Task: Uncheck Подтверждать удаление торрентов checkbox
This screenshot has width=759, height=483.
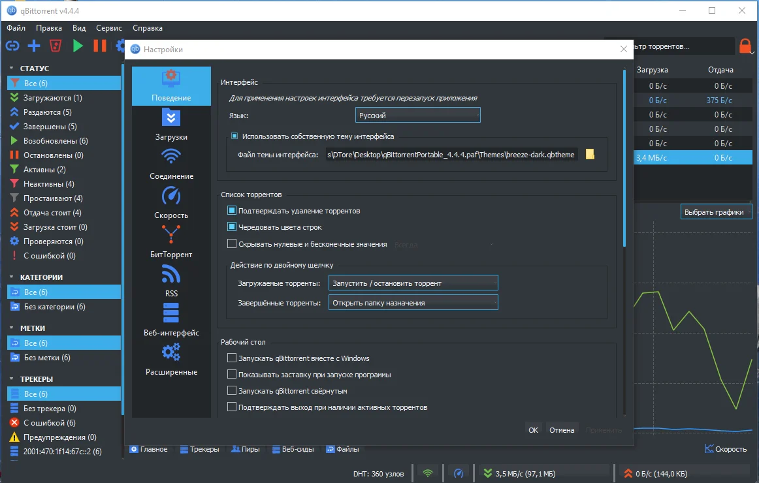Action: 232,210
